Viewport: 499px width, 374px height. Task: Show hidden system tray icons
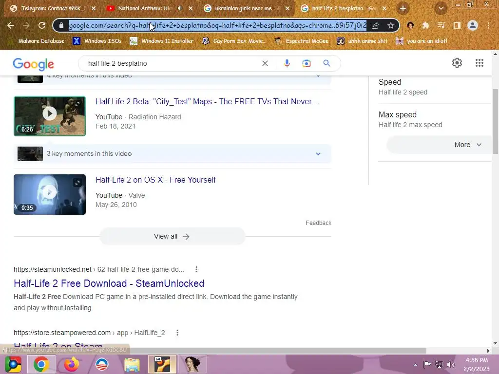(415, 365)
